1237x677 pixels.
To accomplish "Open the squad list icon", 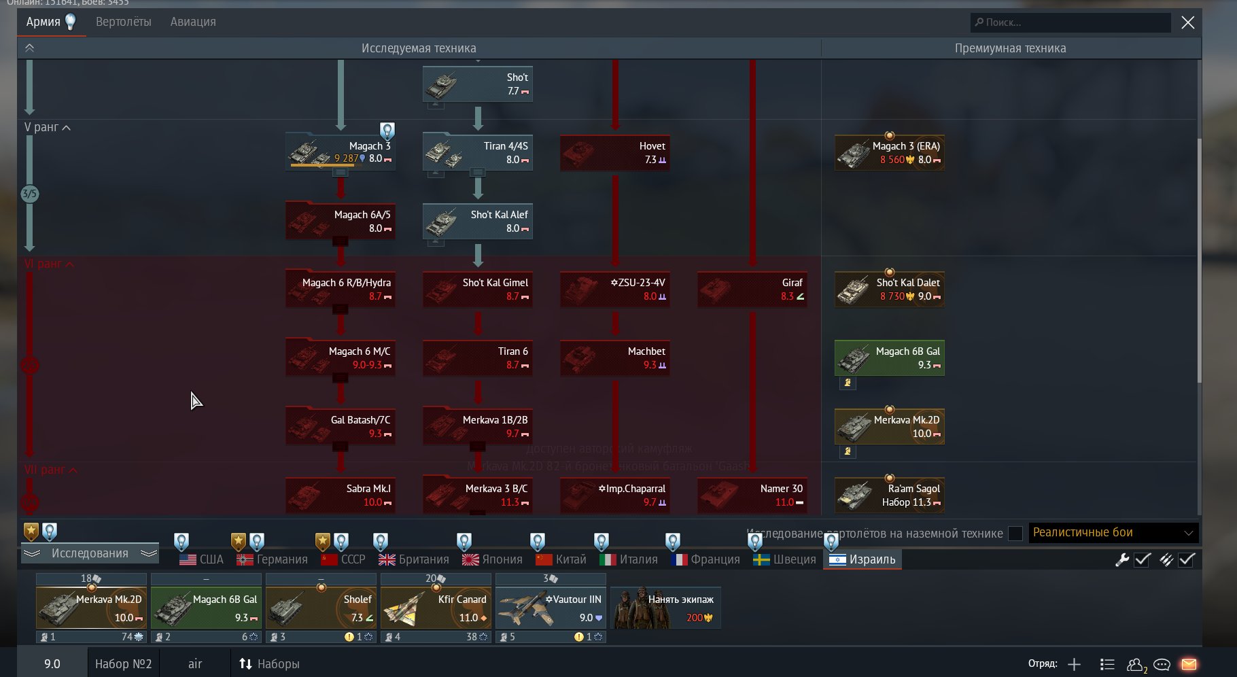I will (x=1107, y=664).
